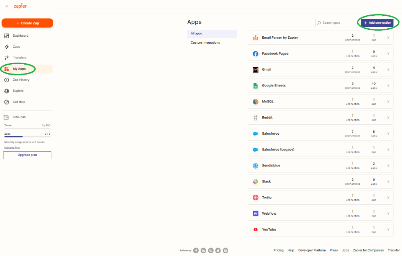Select Zap History in the sidebar
The image size is (402, 256).
[21, 80]
